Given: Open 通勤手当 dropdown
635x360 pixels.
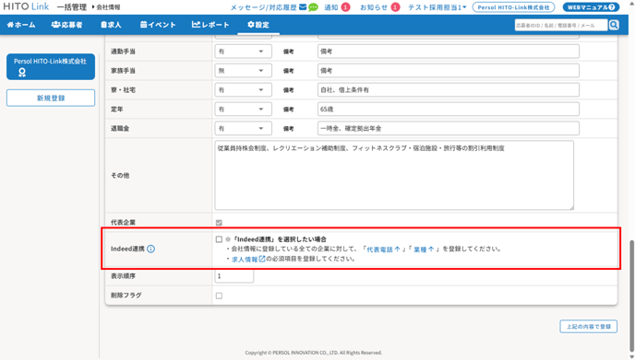Looking at the screenshot, I should pos(243,52).
